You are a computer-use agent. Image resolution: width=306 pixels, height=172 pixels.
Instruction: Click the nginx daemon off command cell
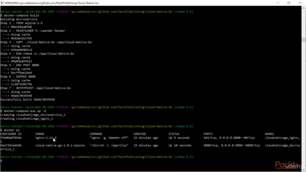[109, 138]
